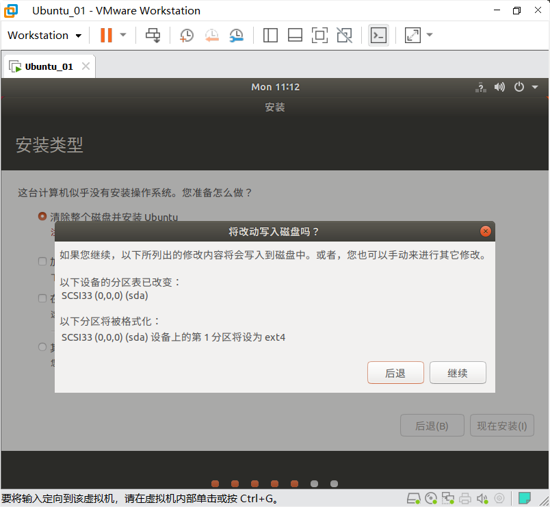Open the snapshot manager icon
Image resolution: width=550 pixels, height=507 pixels.
pos(237,36)
